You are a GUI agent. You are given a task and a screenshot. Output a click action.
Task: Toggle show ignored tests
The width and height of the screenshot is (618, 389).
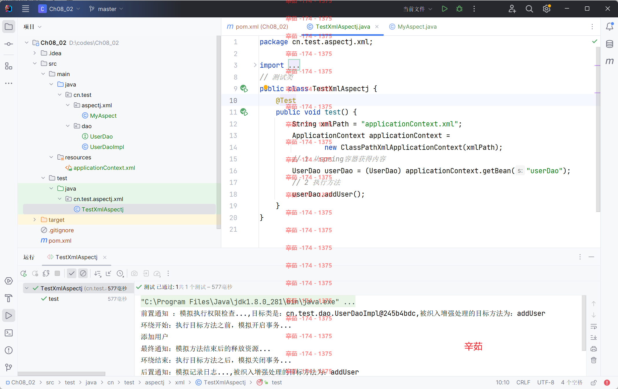click(x=83, y=273)
